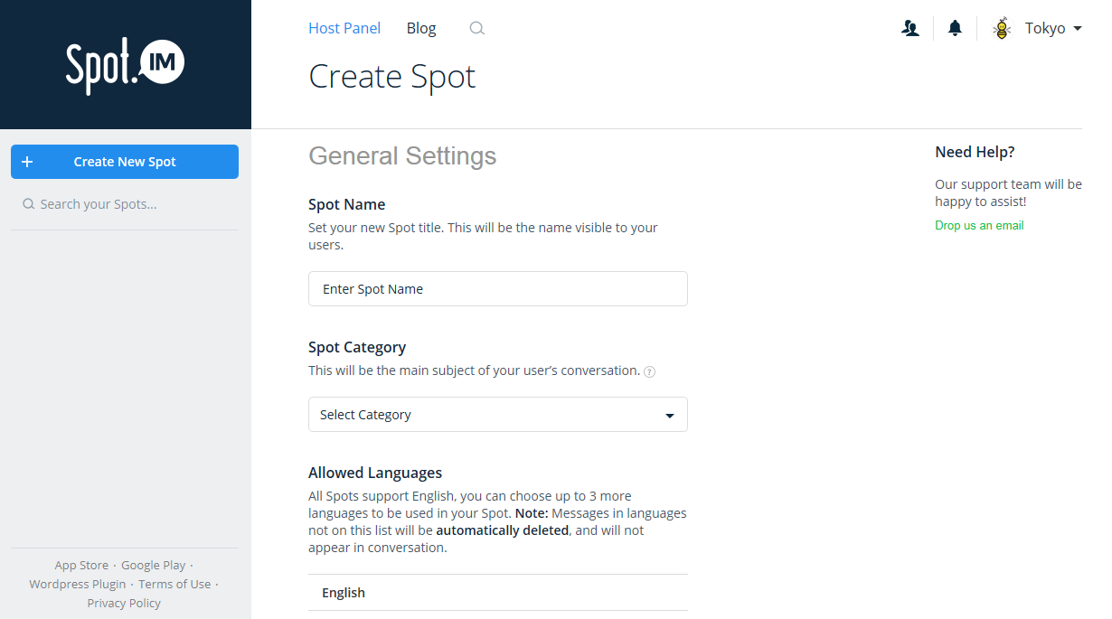Viewport: 1112px width, 619px height.
Task: Click the plus icon on Create New Spot
Action: (x=27, y=162)
